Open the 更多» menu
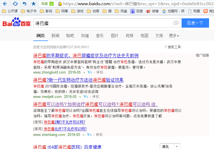Screen dimensions: 214x149 (x=174, y=36)
